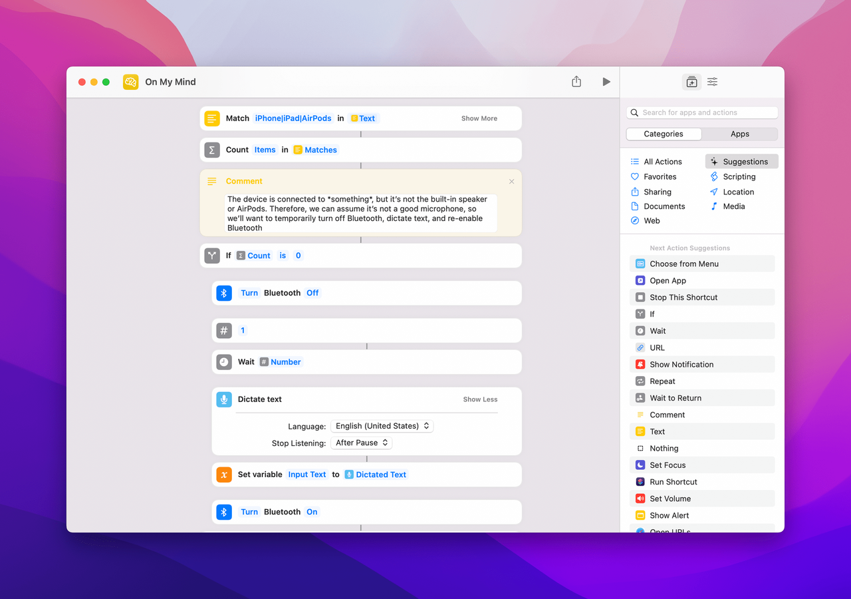Image resolution: width=851 pixels, height=599 pixels.
Task: Click the On My Mind shortcut icon
Action: [131, 82]
